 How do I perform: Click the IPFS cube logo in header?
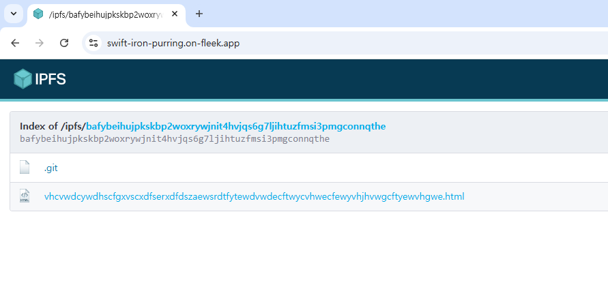pyautogui.click(x=23, y=79)
